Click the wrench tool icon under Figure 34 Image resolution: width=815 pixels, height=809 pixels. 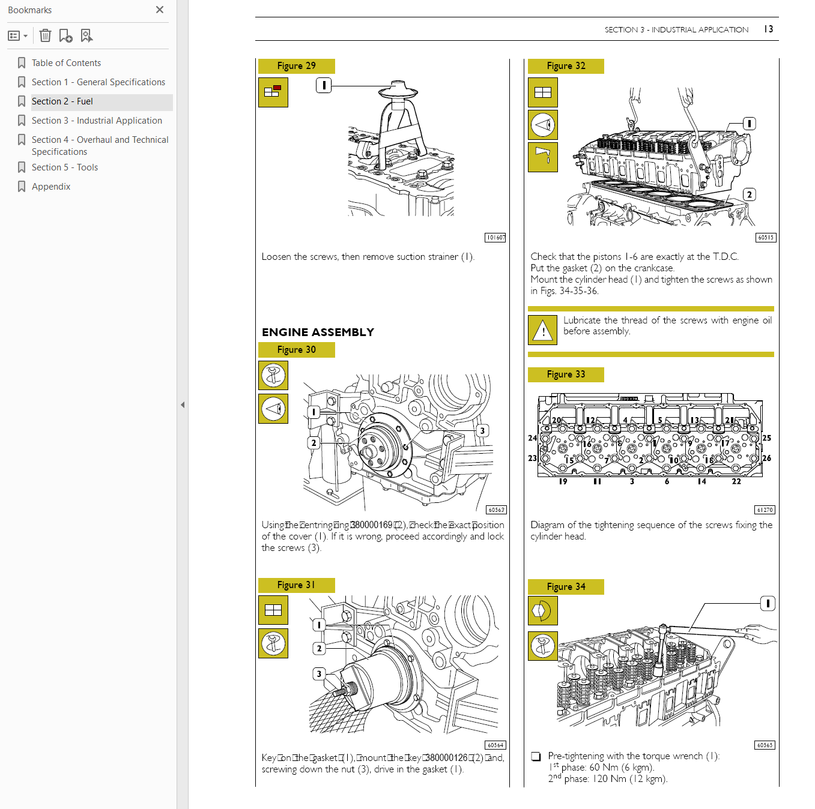point(543,646)
